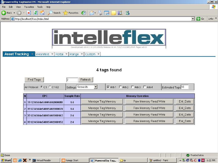Open EM_Data for tag ending 0163
218x163 pixels.
click(x=185, y=115)
